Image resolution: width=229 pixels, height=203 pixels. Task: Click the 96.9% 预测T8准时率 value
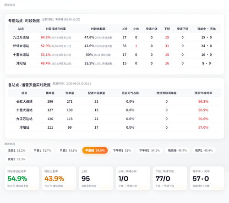coord(203,110)
